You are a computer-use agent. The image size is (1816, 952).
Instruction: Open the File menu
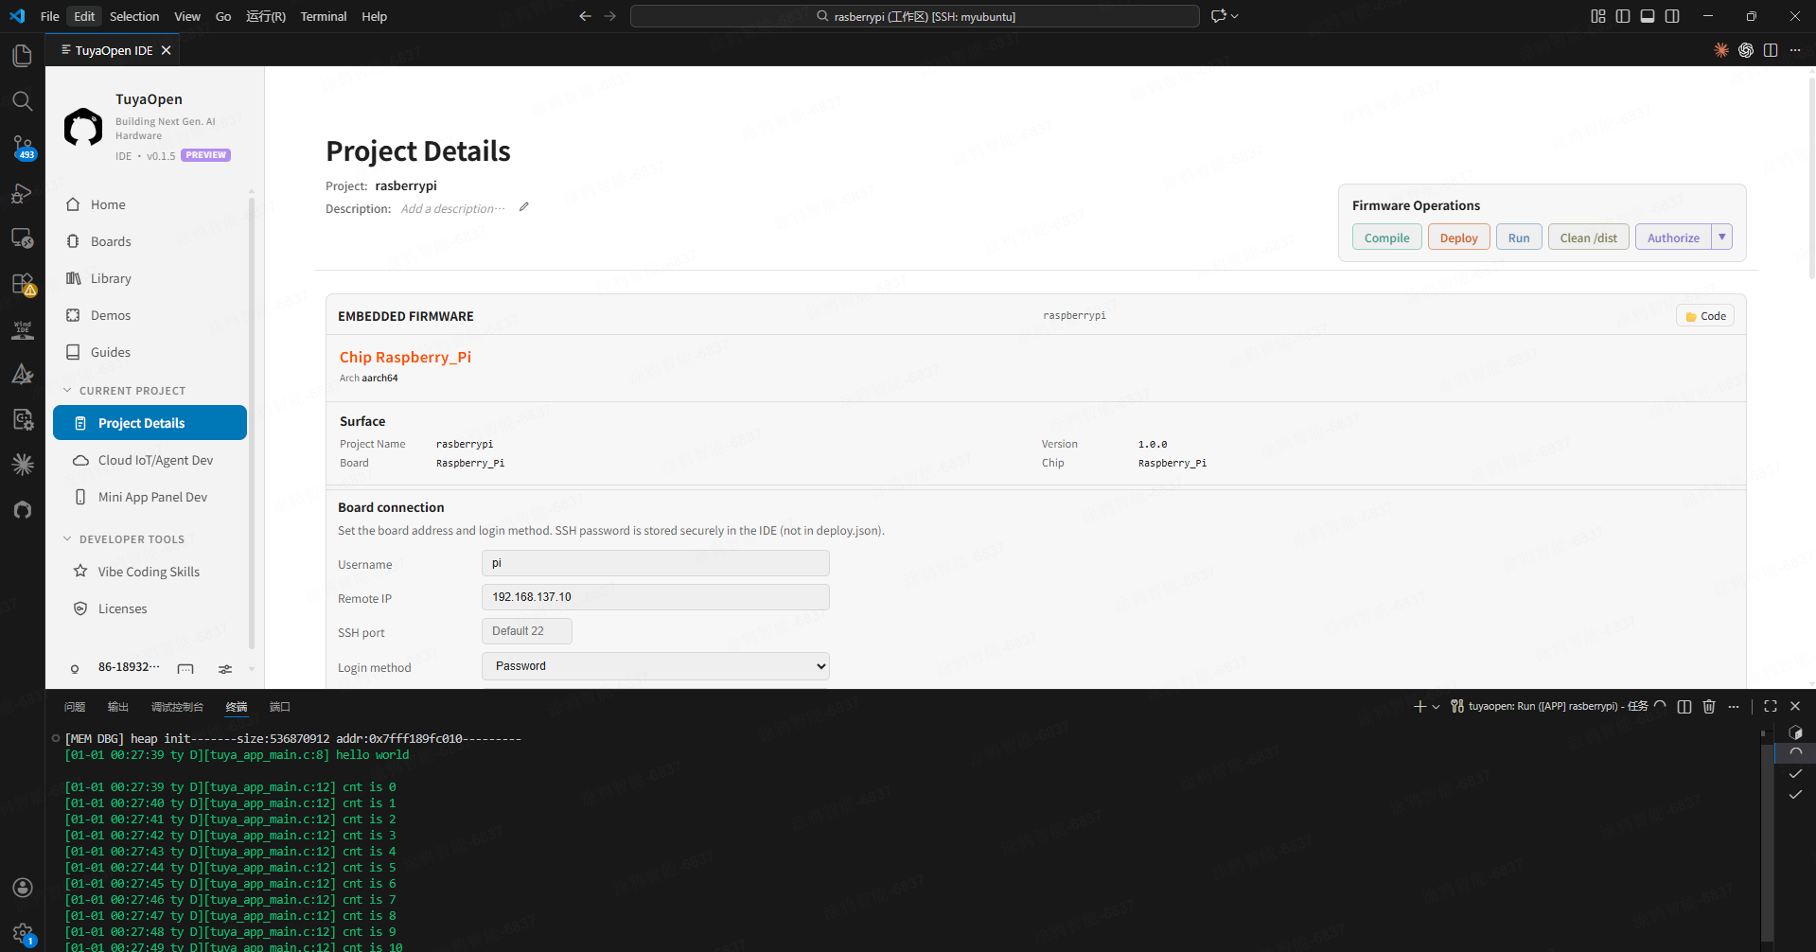tap(50, 16)
